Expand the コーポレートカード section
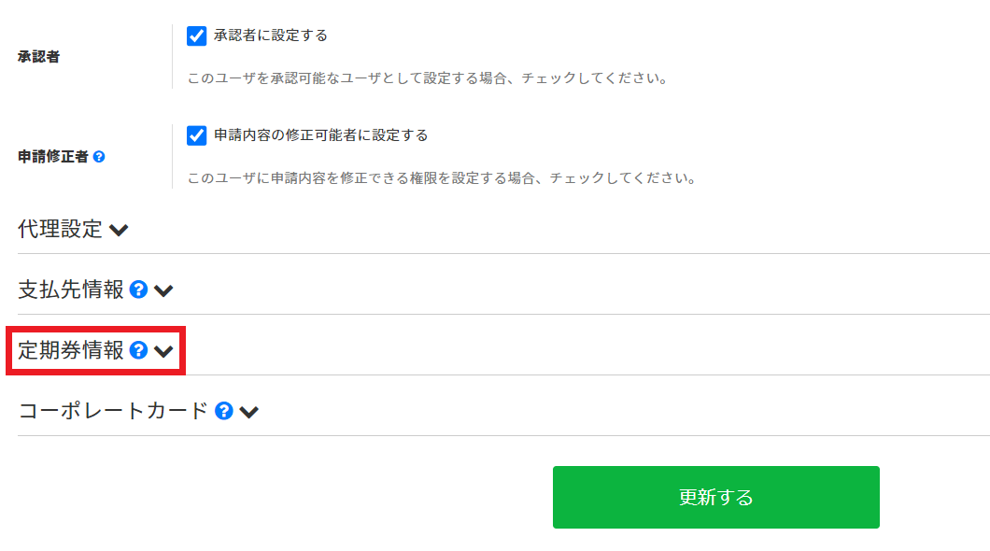Screen dimensions: 990x551 point(249,409)
